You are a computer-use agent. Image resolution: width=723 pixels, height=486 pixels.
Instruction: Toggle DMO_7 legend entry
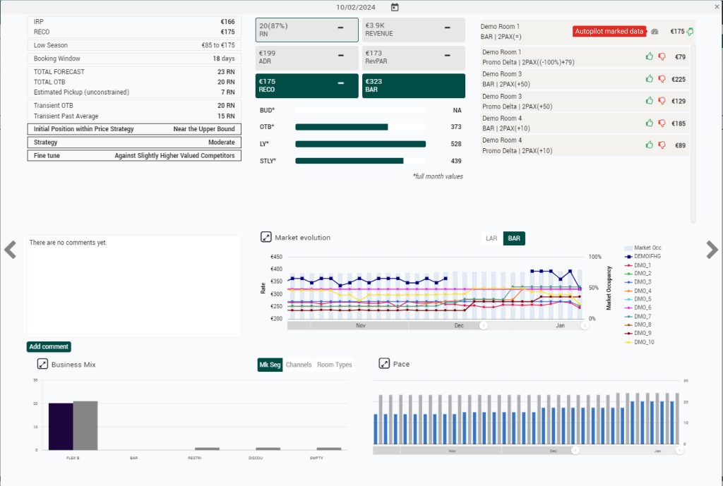(638, 317)
